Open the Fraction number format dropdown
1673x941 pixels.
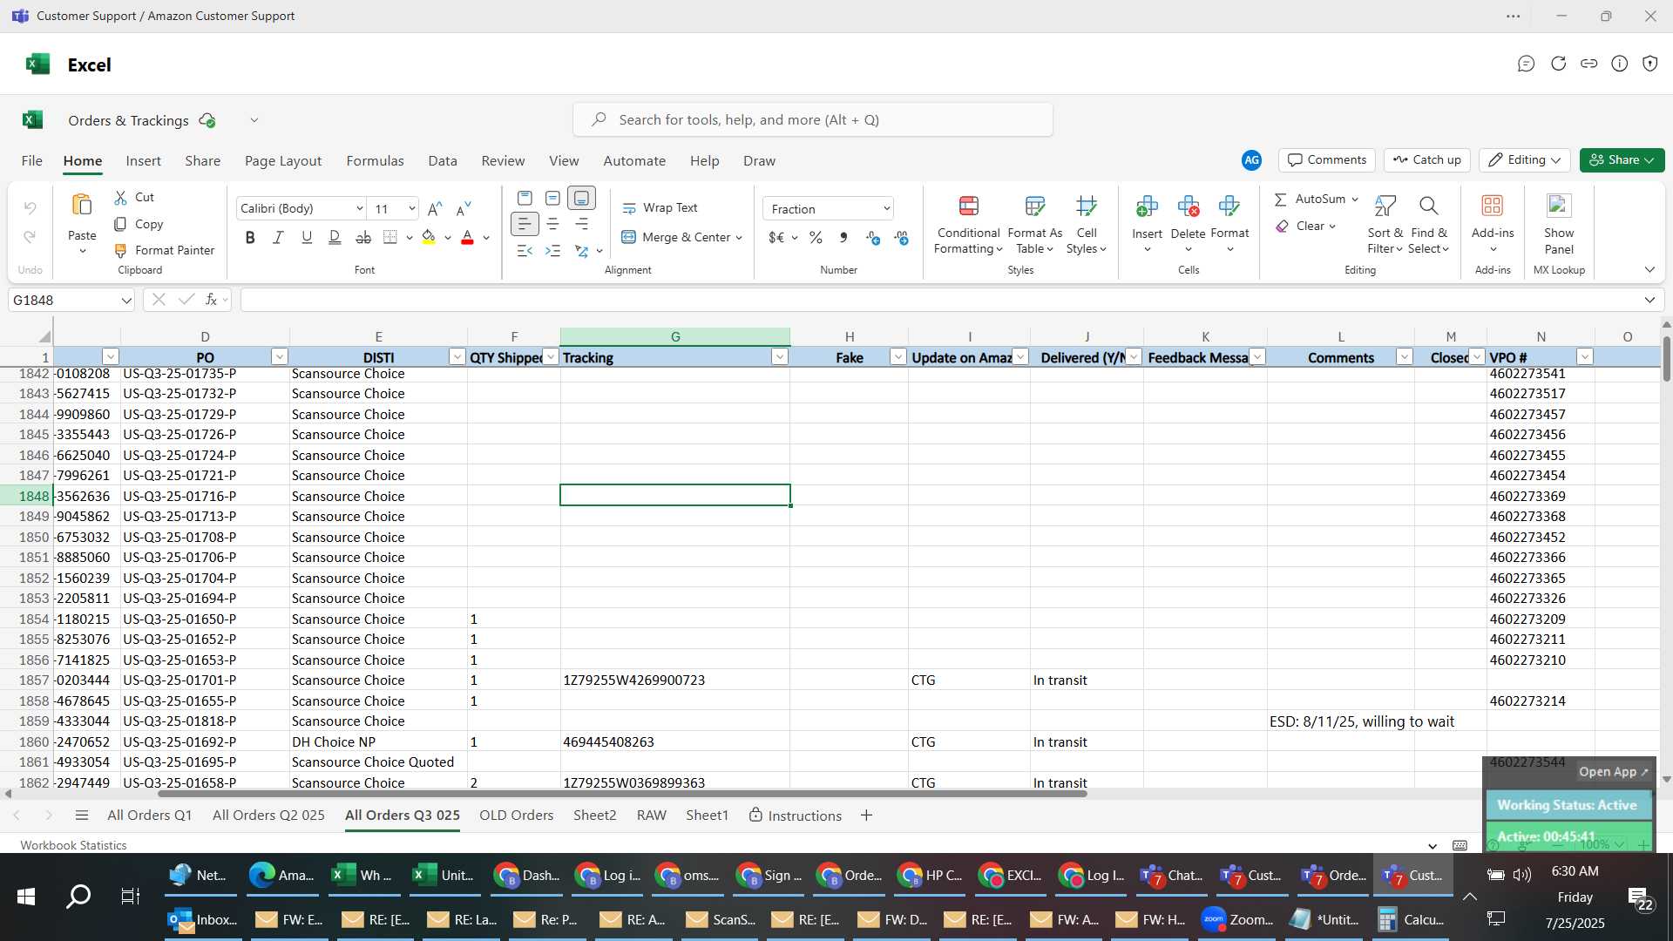click(x=886, y=209)
